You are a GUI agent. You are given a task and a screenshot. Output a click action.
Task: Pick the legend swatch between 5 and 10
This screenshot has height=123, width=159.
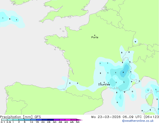tap(27, 120)
